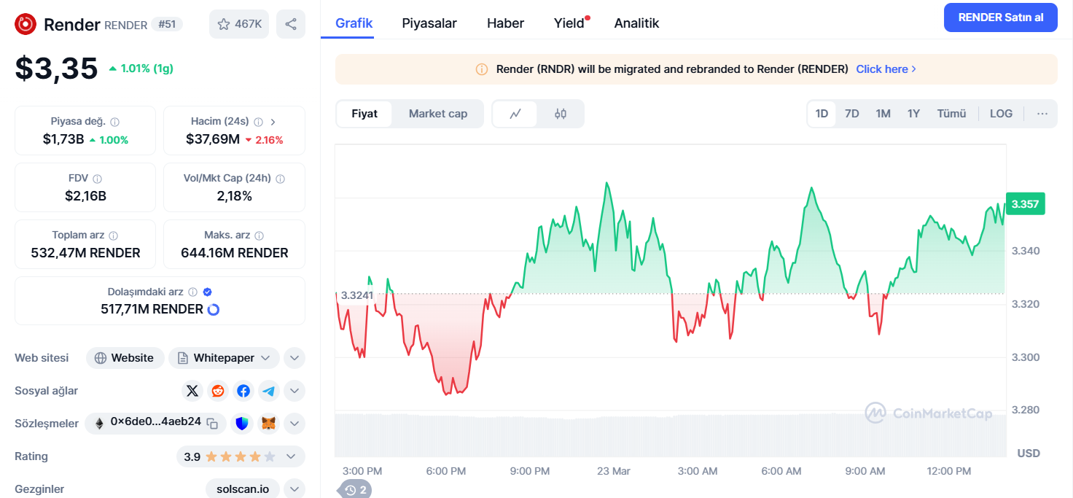
Task: Open solscan.io explorer link
Action: (243, 489)
